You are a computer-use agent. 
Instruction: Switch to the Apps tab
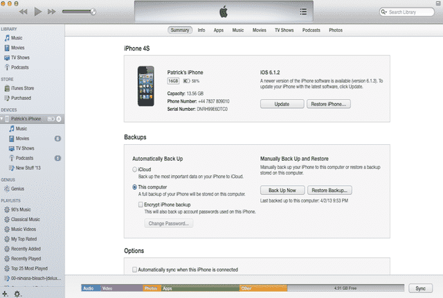[x=219, y=30]
